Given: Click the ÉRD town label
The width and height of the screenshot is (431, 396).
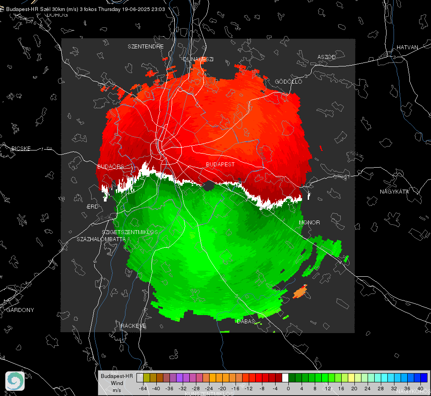Looking at the screenshot, I should point(92,207).
